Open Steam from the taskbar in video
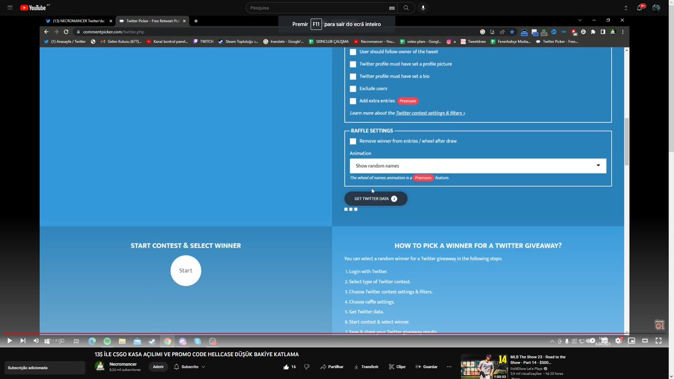 pyautogui.click(x=152, y=341)
